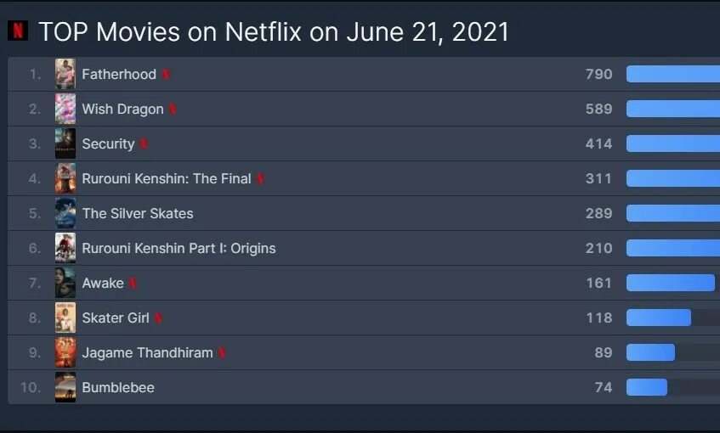Click the Awake score bar

pos(671,283)
